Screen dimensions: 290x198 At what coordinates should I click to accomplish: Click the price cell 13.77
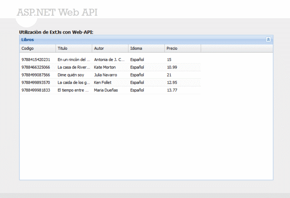(x=172, y=90)
